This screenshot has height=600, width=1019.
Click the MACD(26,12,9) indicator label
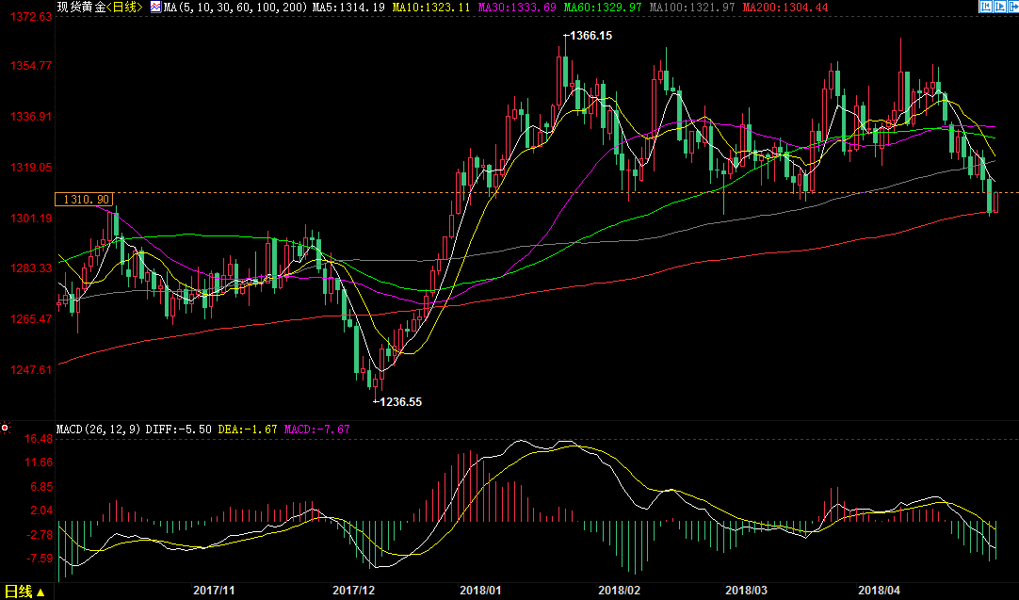(97, 430)
